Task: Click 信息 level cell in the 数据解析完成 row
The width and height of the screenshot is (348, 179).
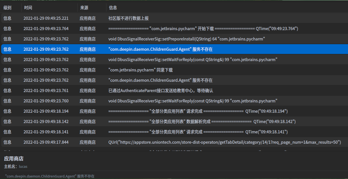Action: coord(7,122)
